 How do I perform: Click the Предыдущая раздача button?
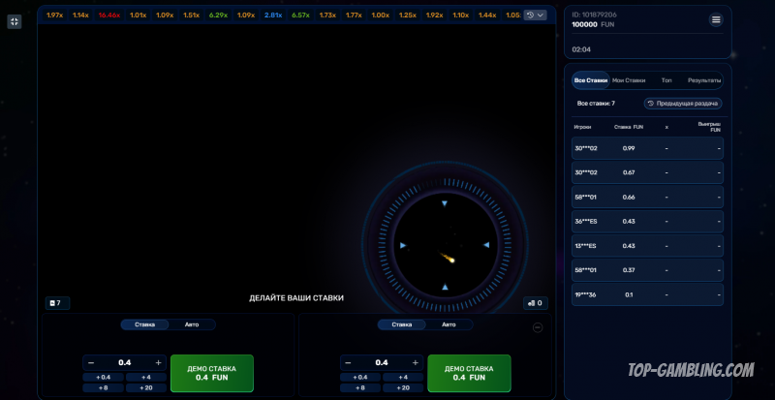tap(684, 104)
